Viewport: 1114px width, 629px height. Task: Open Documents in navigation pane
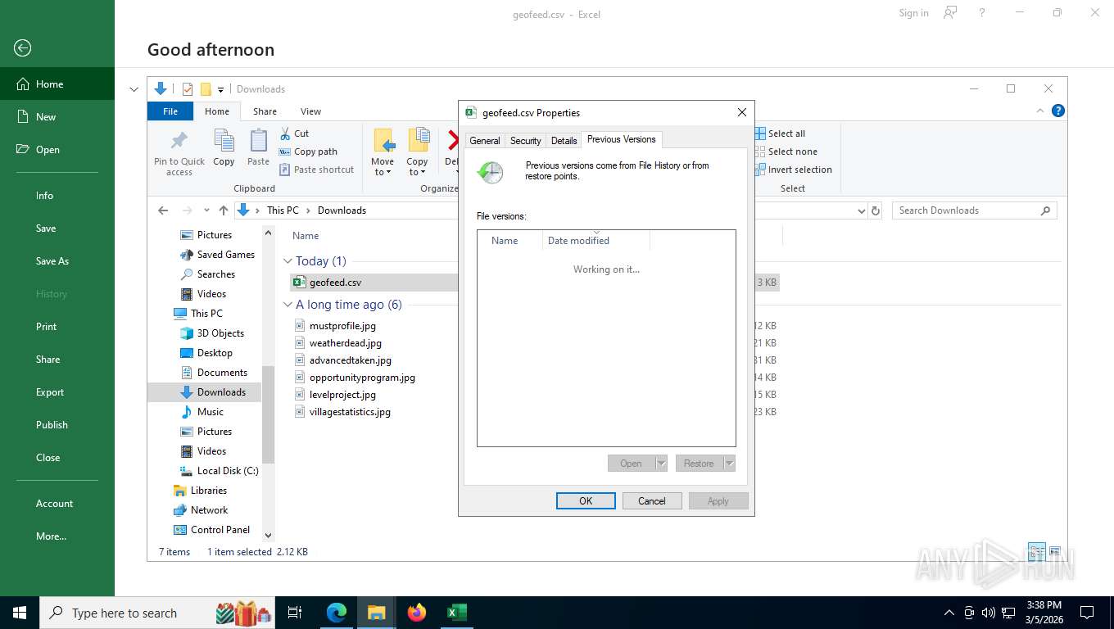213,373
